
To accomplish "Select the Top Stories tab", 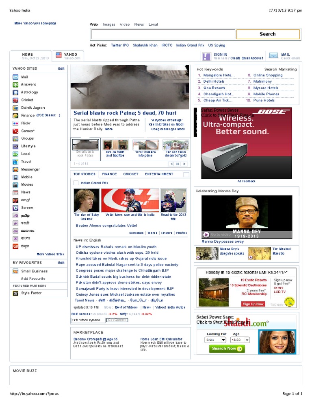I will coord(84,174).
